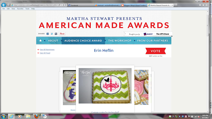Image resolution: width=212 pixels, height=119 pixels.
Task: Close the Martha Stewart Presents tab
Action: [x=172, y=5]
